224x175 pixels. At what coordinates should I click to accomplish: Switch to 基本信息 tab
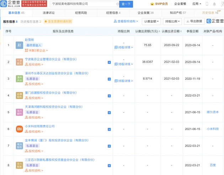[x=16, y=13]
